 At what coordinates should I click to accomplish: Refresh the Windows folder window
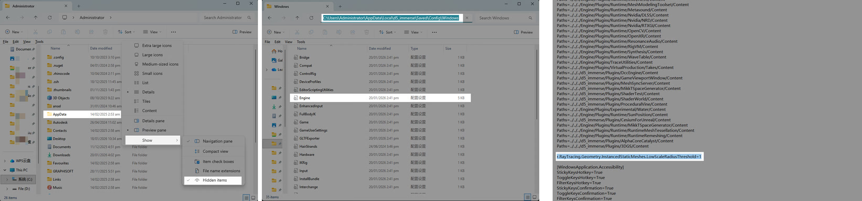coord(311,18)
